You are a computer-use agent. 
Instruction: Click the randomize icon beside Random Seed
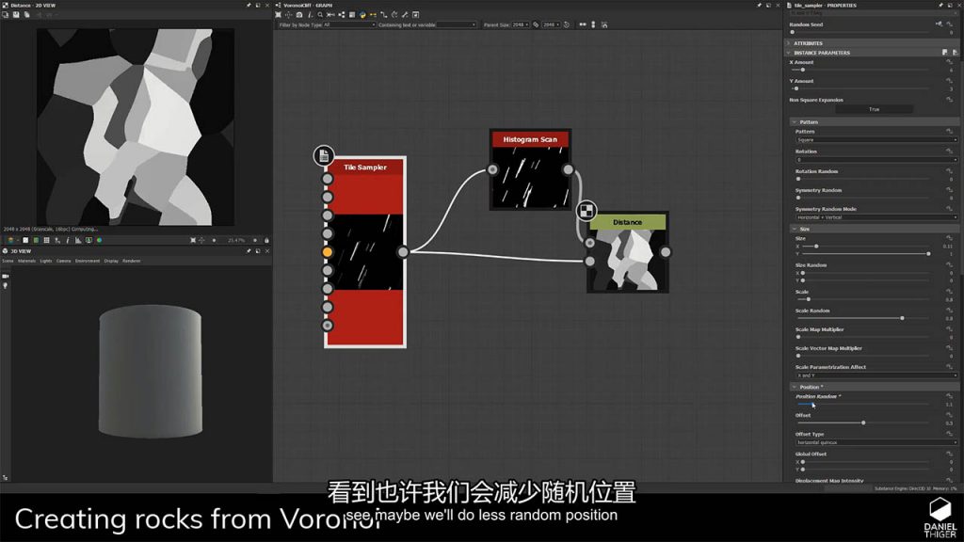point(939,24)
